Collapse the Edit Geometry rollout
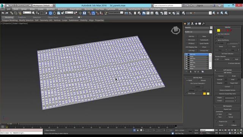This screenshot has height=137, width=243. tap(227, 106)
